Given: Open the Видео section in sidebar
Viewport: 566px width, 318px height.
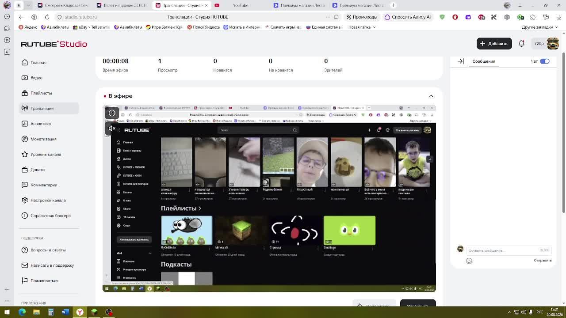Looking at the screenshot, I should (49, 78).
